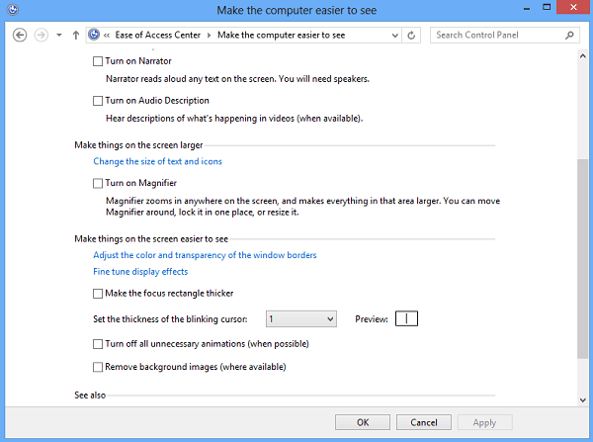Click the vertical scrollbar down arrow
593x442 pixels.
click(583, 399)
